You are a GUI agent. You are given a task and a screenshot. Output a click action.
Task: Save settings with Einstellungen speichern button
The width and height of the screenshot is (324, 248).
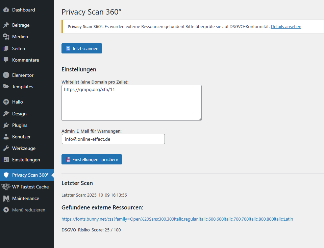(92, 159)
